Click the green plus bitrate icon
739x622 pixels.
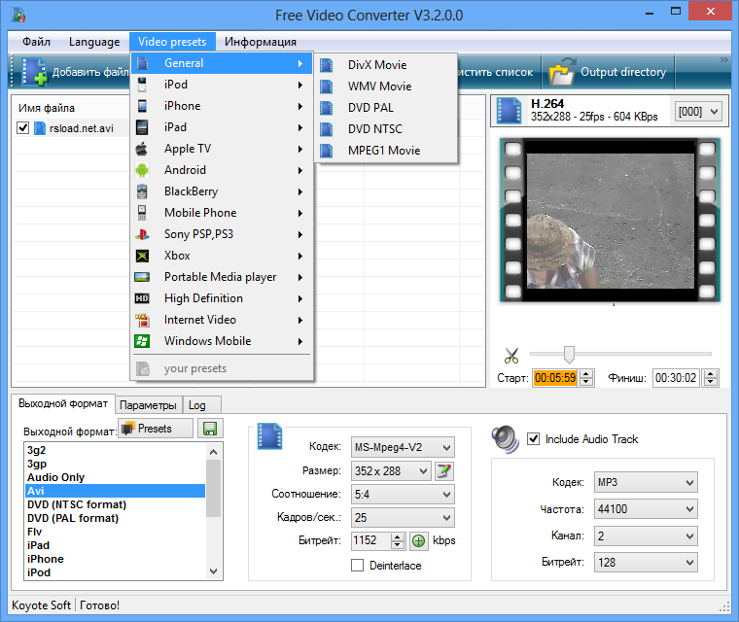tap(418, 541)
